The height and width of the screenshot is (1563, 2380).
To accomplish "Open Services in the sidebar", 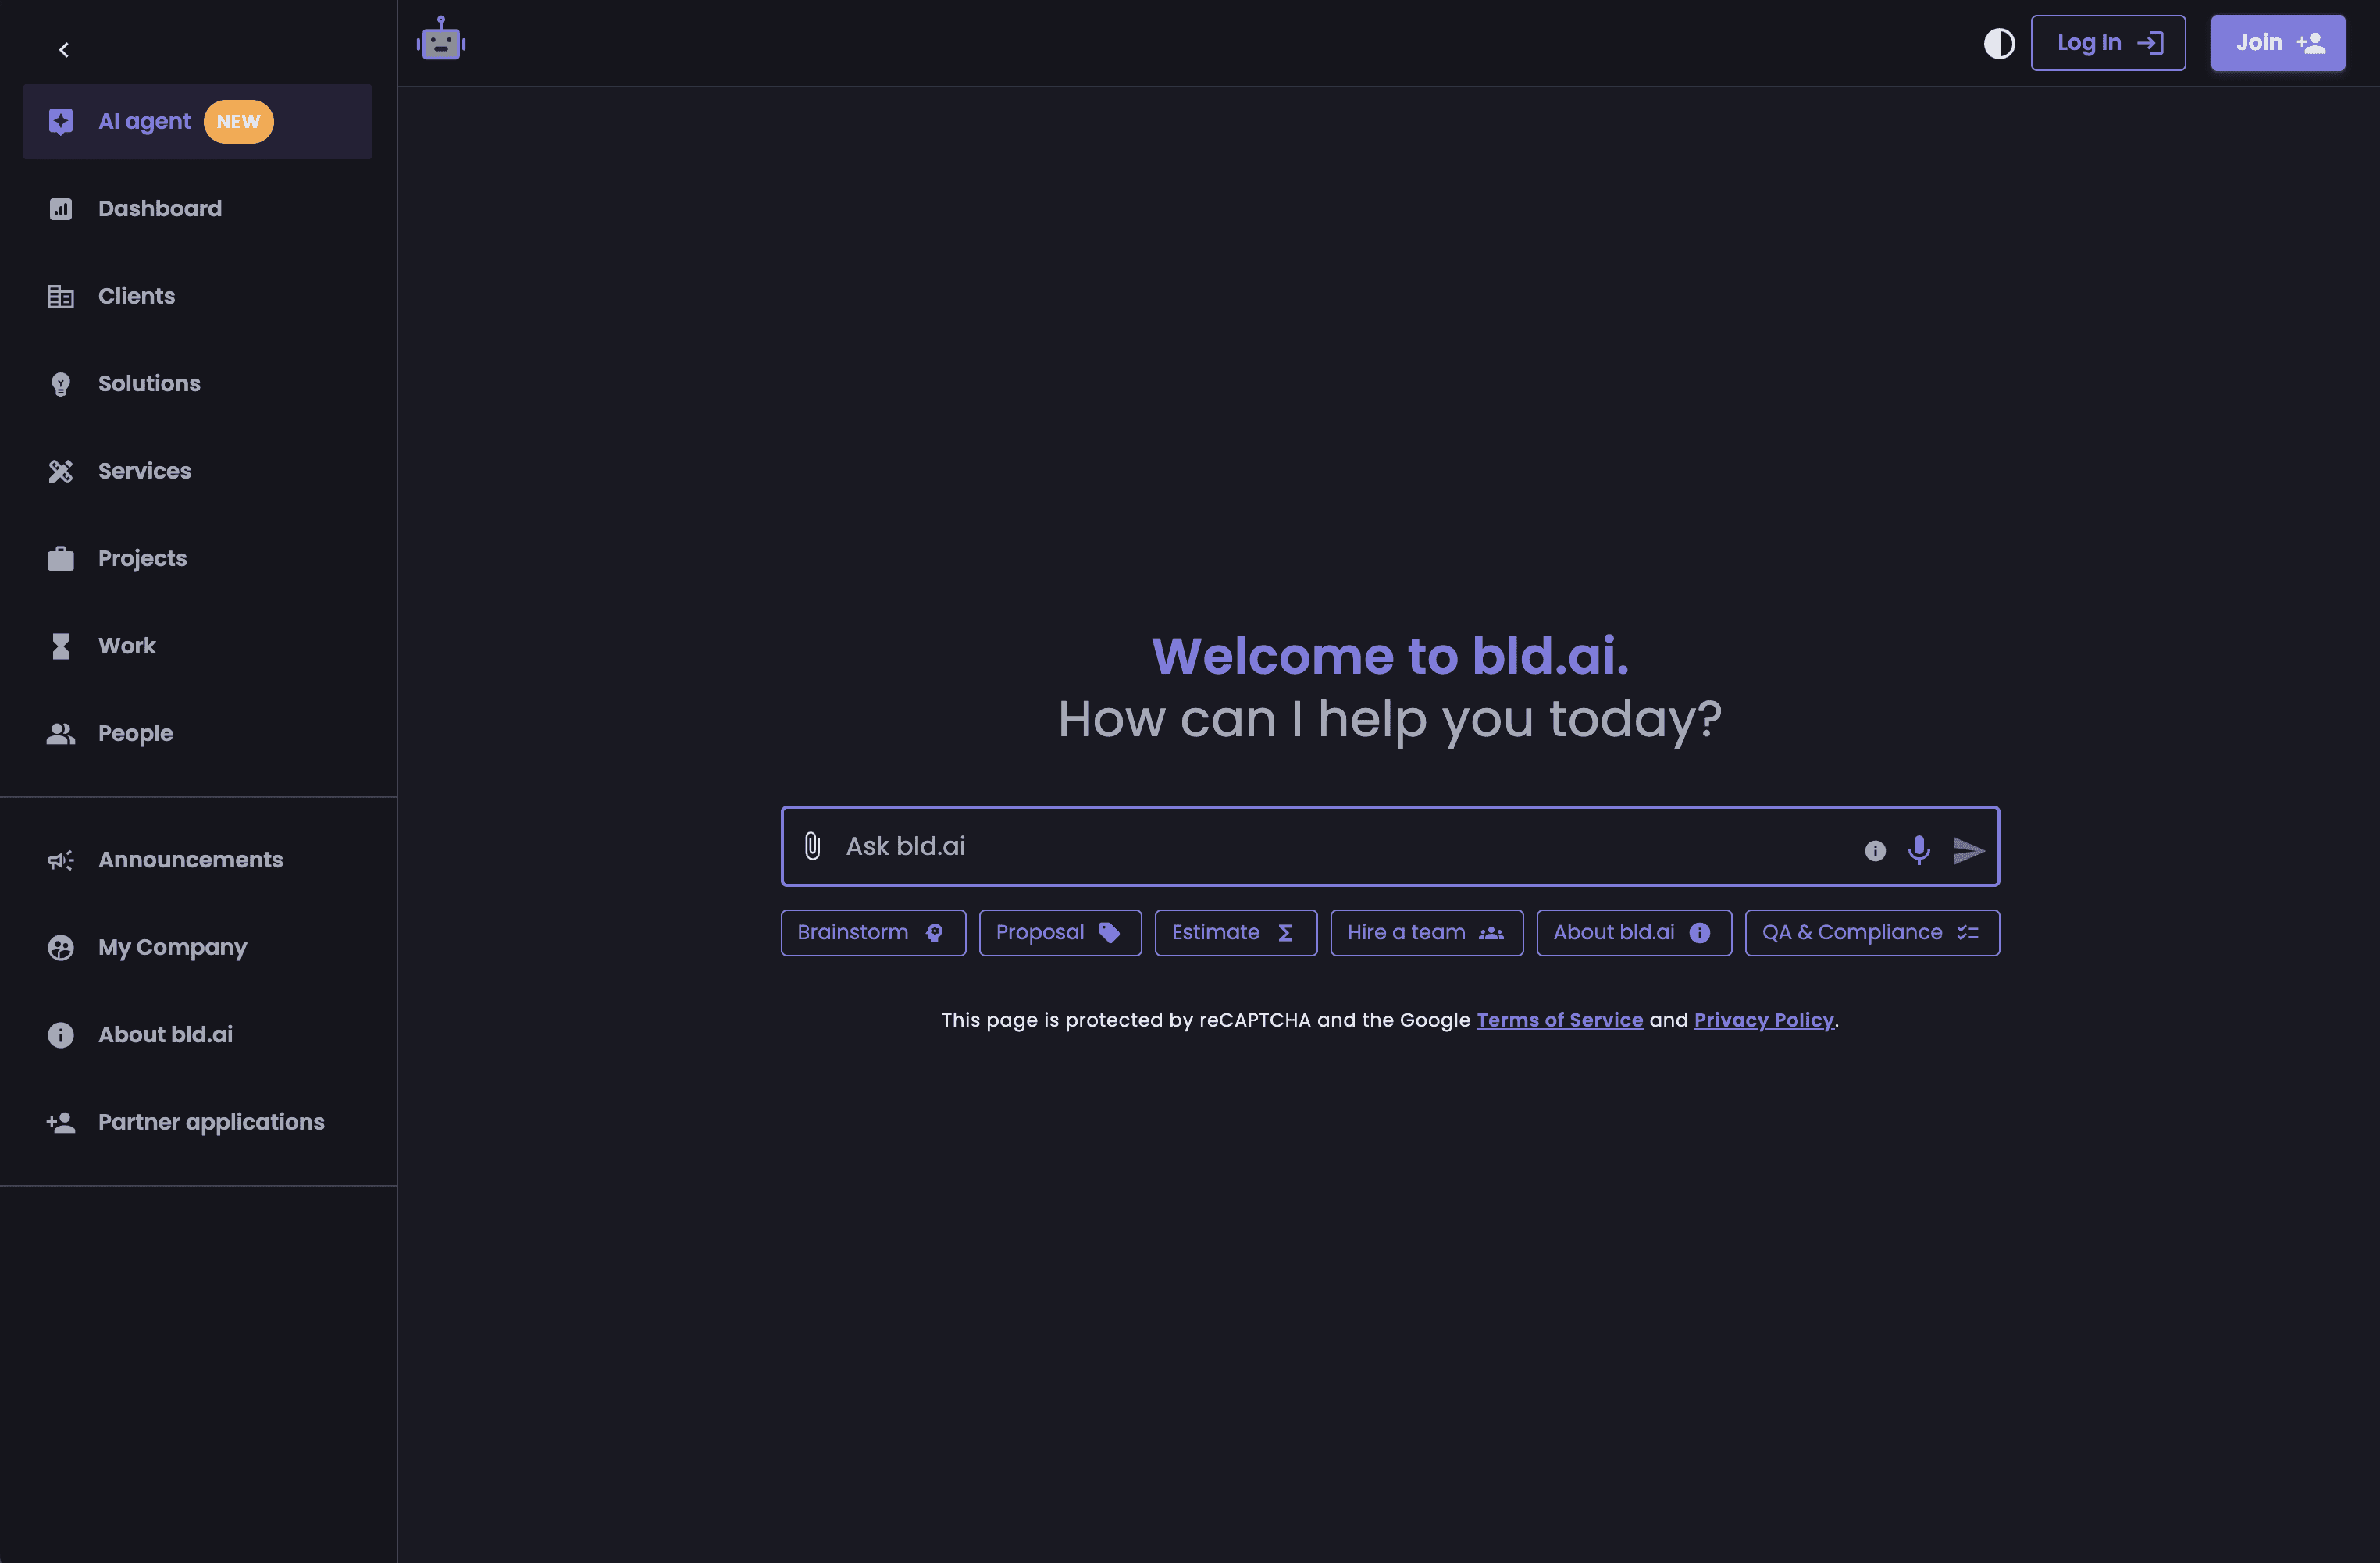I will click(197, 471).
